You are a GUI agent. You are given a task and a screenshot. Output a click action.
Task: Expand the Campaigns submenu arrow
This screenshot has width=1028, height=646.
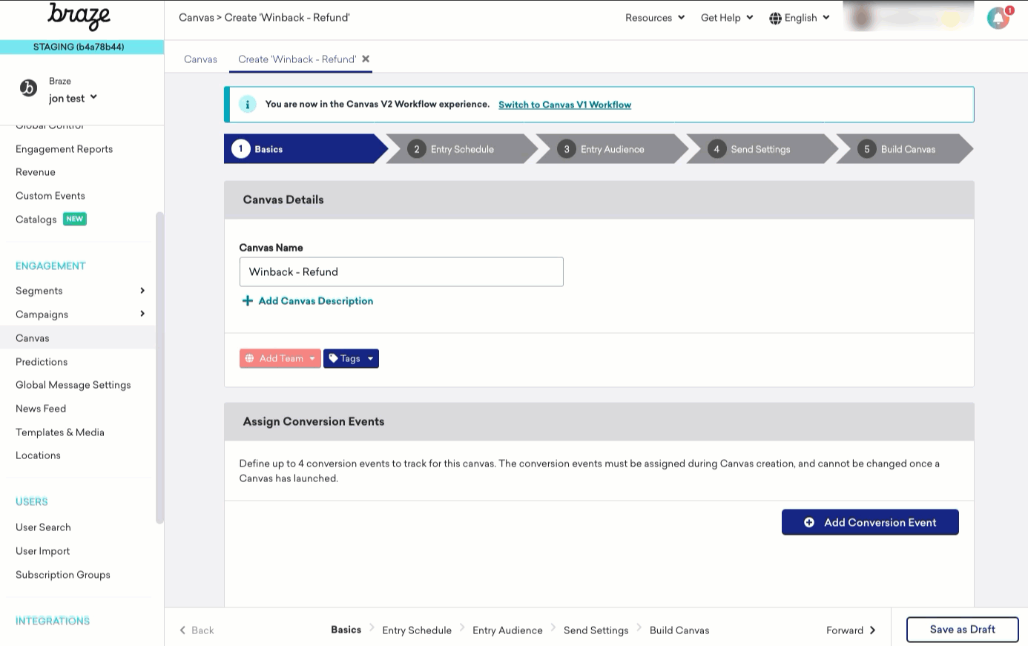[x=142, y=314]
